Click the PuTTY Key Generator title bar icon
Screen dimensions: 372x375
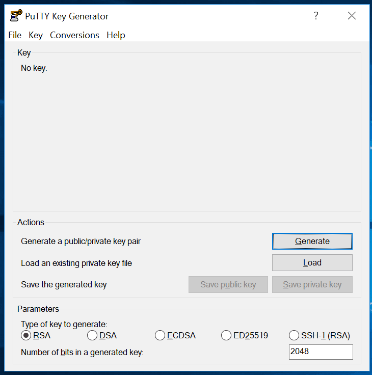pyautogui.click(x=16, y=16)
